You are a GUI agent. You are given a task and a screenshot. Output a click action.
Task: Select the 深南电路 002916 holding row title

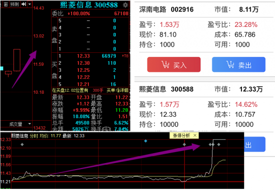click(x=166, y=9)
